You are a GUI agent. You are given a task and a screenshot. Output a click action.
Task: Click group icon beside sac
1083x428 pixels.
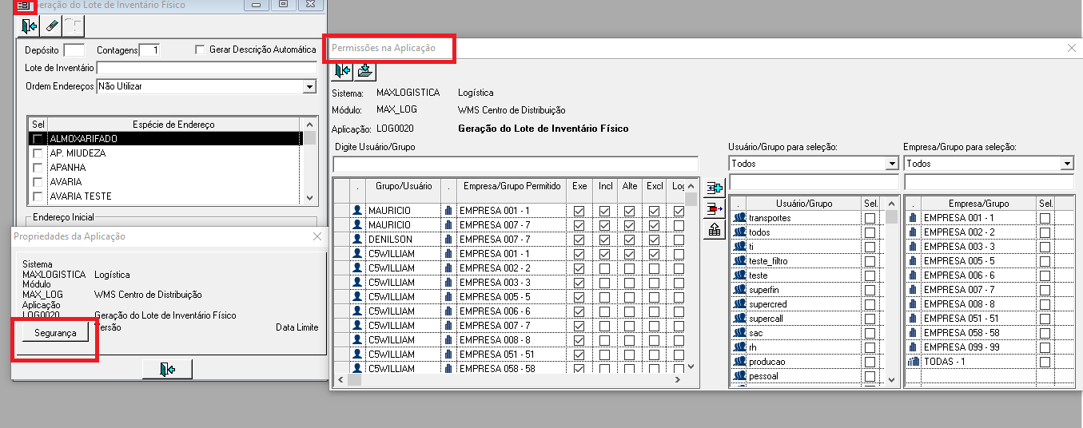(x=739, y=333)
